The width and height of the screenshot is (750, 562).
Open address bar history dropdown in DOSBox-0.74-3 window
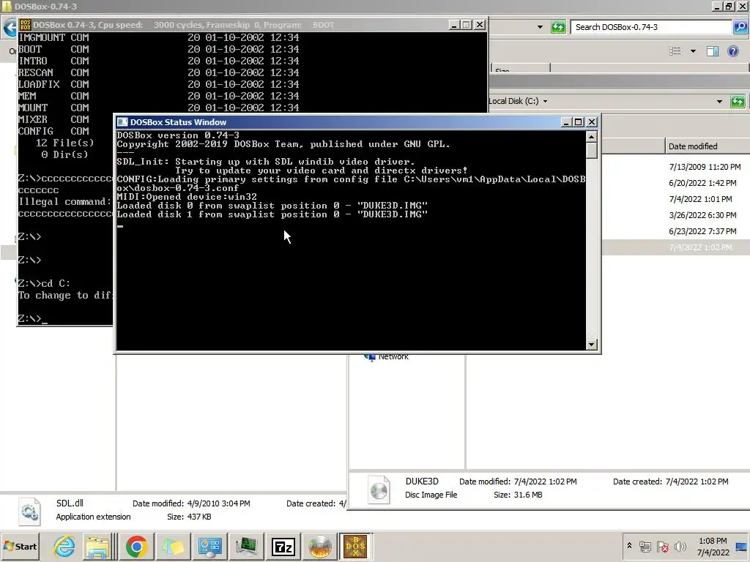pos(540,27)
